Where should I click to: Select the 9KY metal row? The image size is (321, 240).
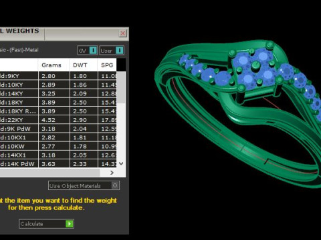point(58,76)
